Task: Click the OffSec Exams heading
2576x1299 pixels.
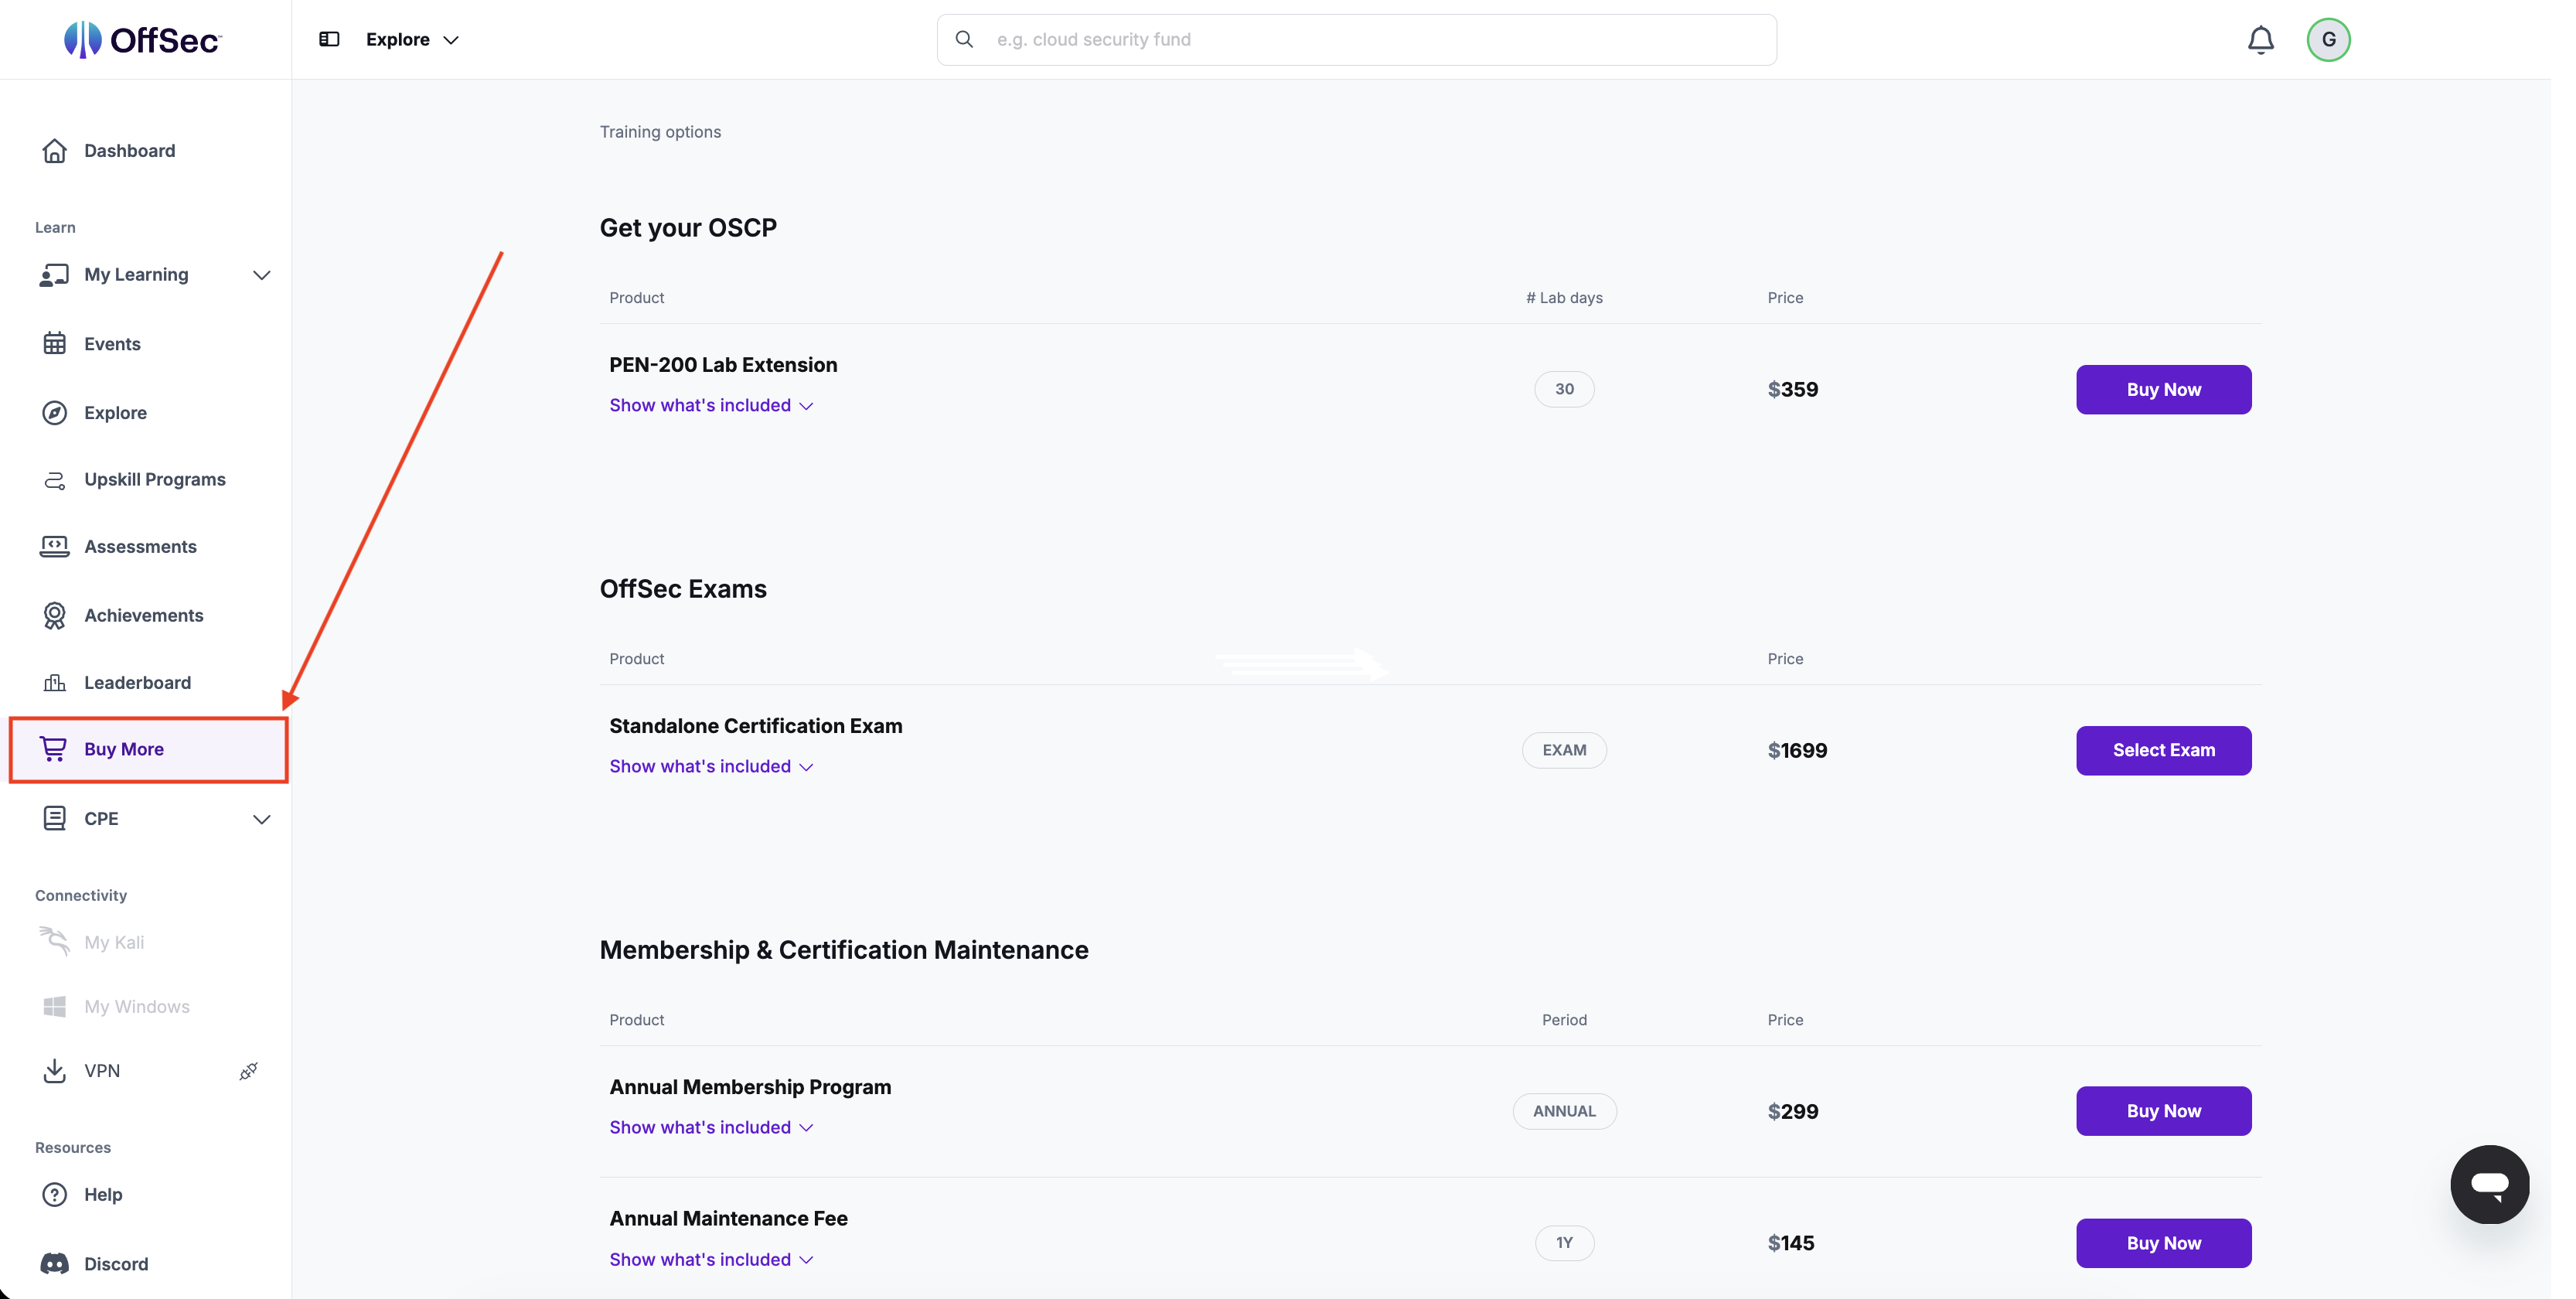Action: [683, 589]
